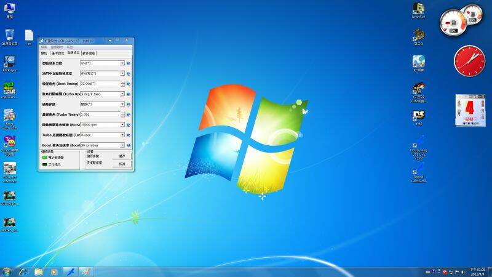Screen dimensions: 492x277
Task: Switch to the first tab in USB Link
Action: coord(44,54)
